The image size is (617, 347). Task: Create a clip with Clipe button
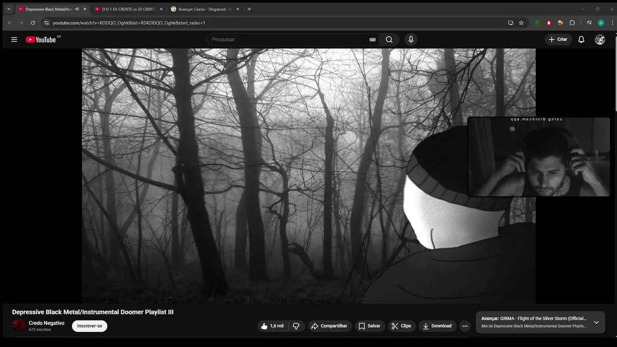pos(401,326)
